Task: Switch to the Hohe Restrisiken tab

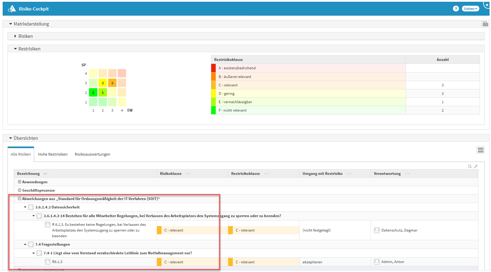Action: 53,154
